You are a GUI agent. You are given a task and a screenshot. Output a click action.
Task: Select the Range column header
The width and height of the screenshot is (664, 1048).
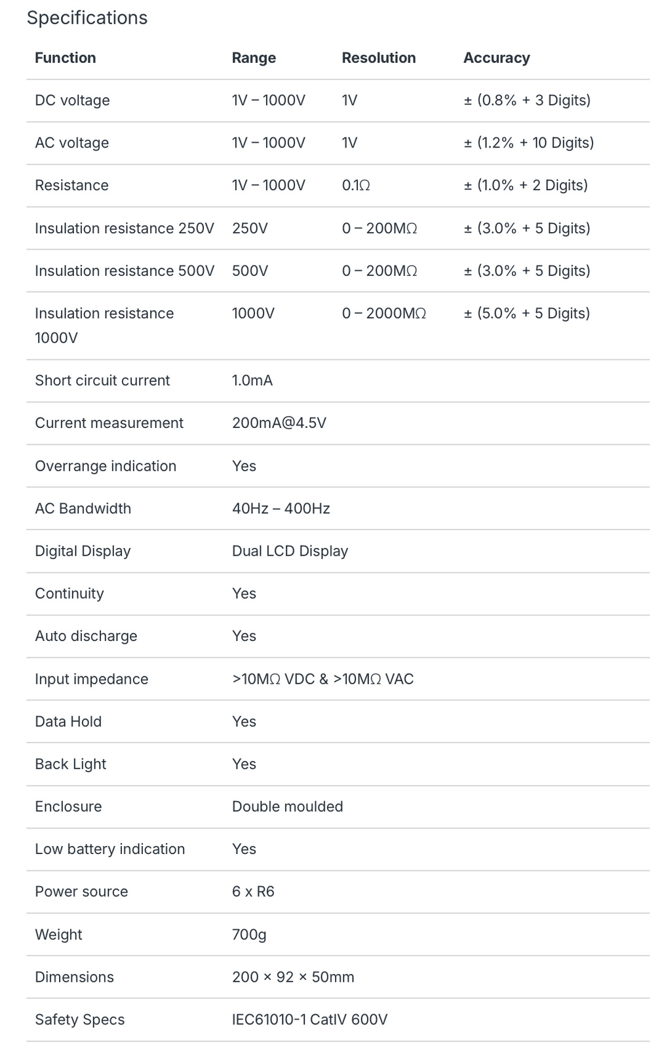coord(254,58)
